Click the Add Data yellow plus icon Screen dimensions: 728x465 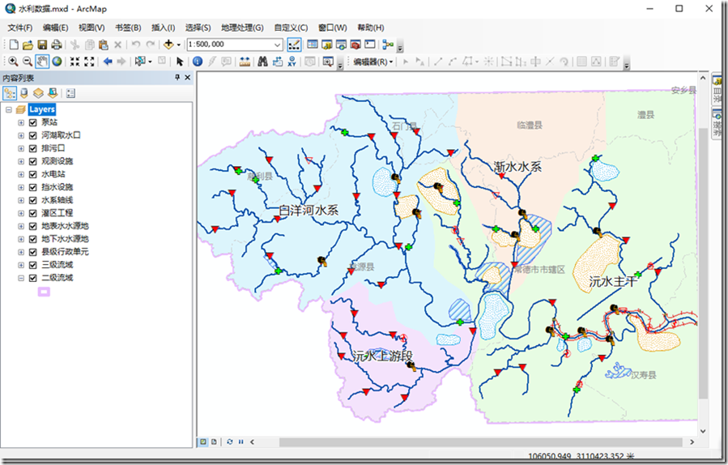(168, 45)
